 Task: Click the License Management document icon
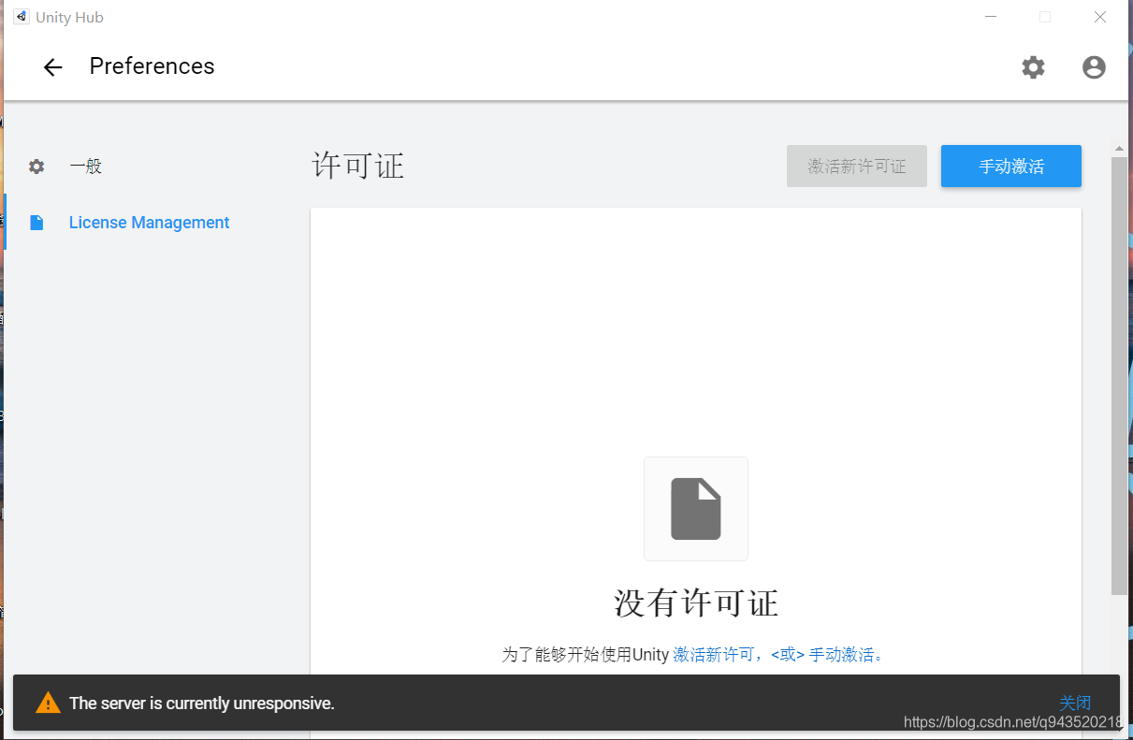36,223
